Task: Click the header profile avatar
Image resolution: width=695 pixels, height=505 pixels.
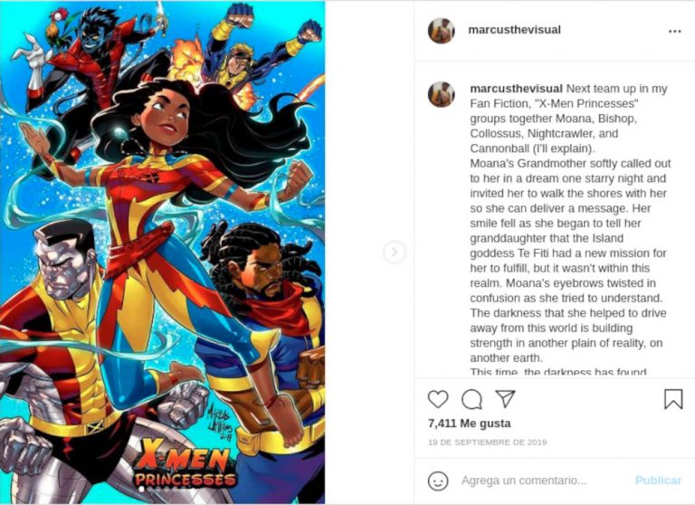Action: point(441,31)
